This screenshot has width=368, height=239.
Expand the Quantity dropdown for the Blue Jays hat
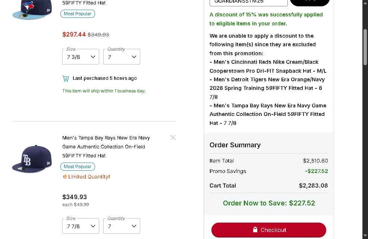click(x=122, y=57)
